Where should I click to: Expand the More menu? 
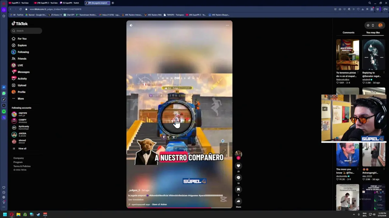coord(18,99)
